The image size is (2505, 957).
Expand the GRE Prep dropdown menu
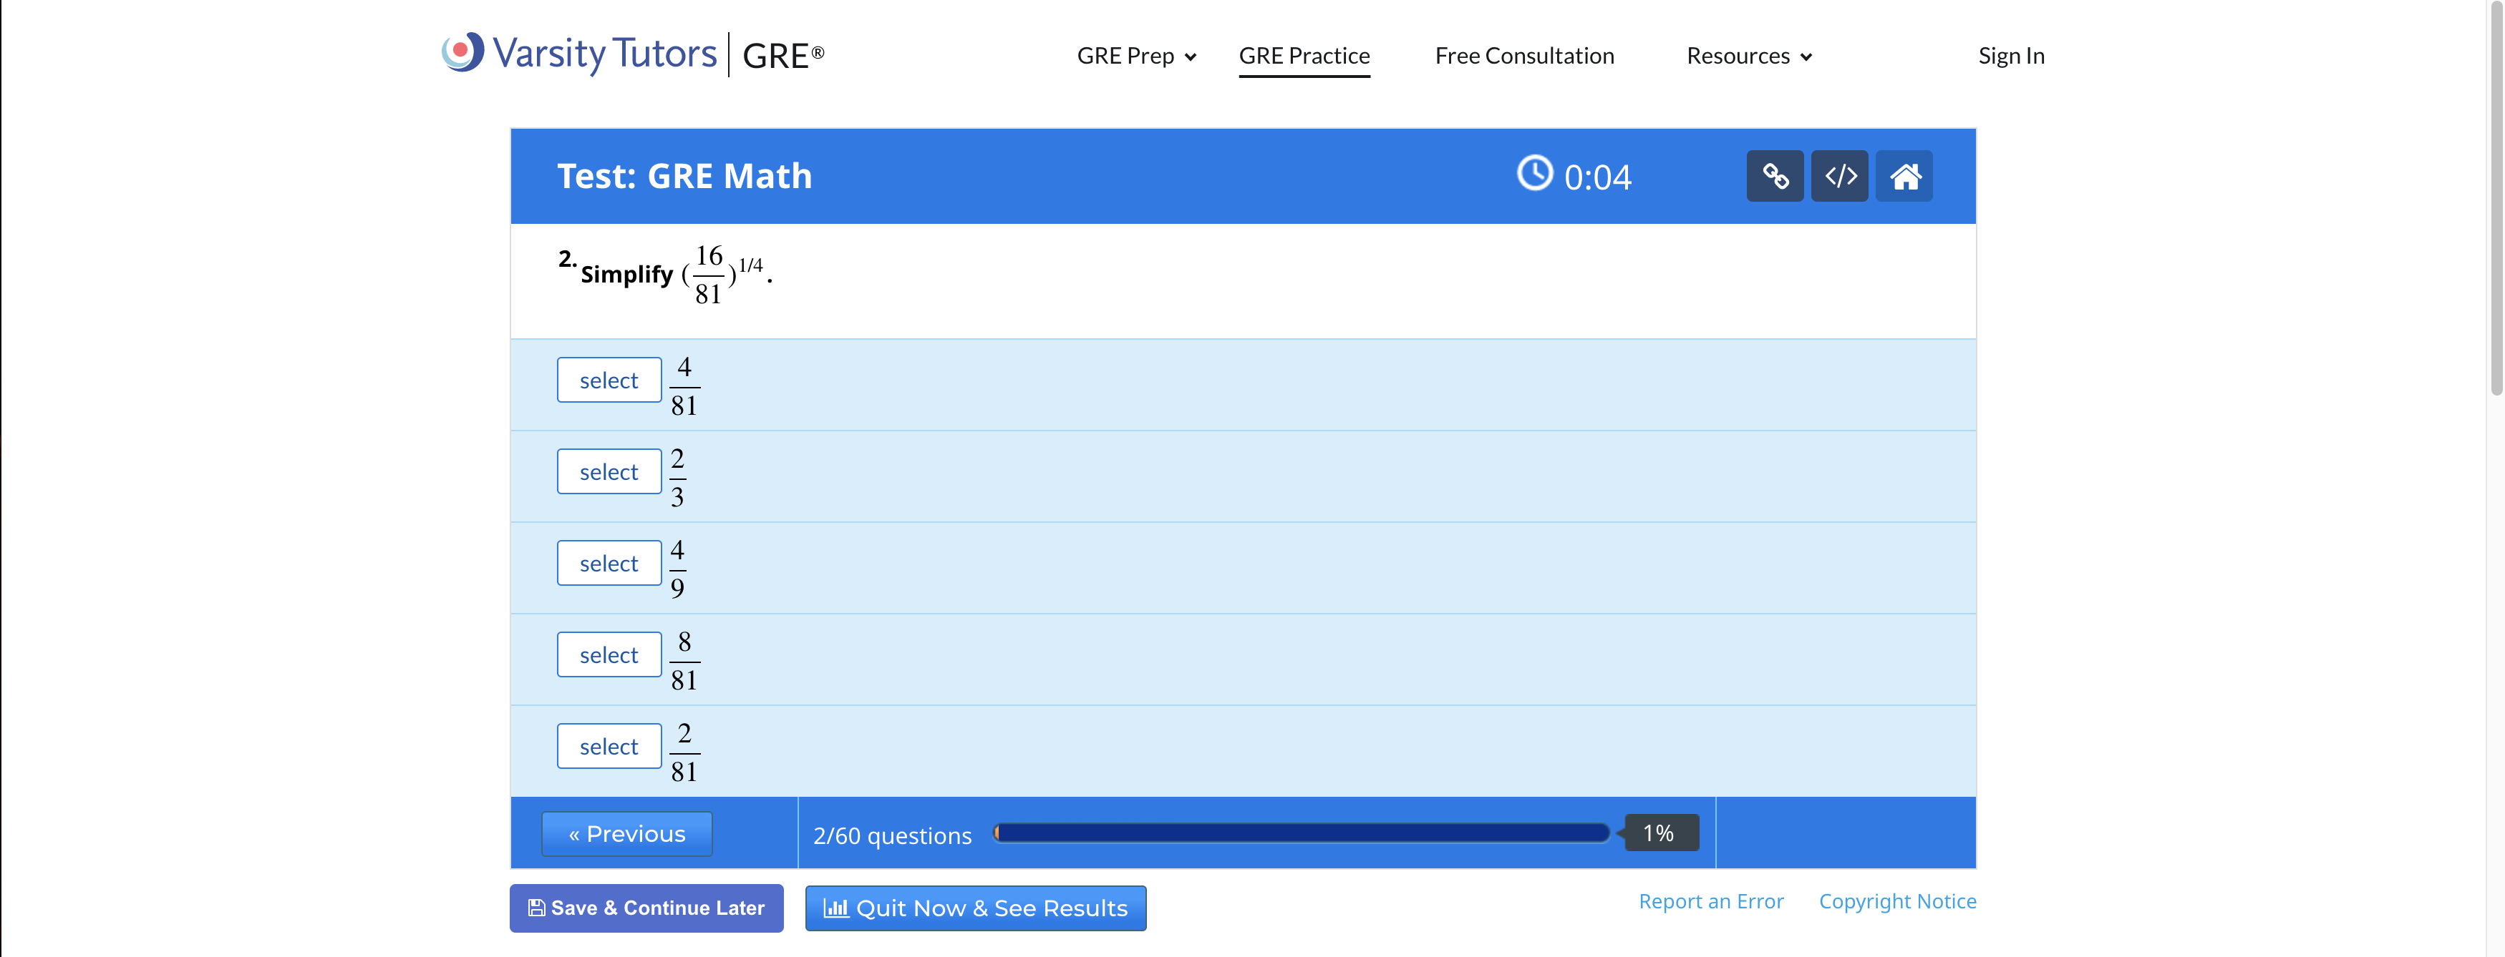[1136, 57]
